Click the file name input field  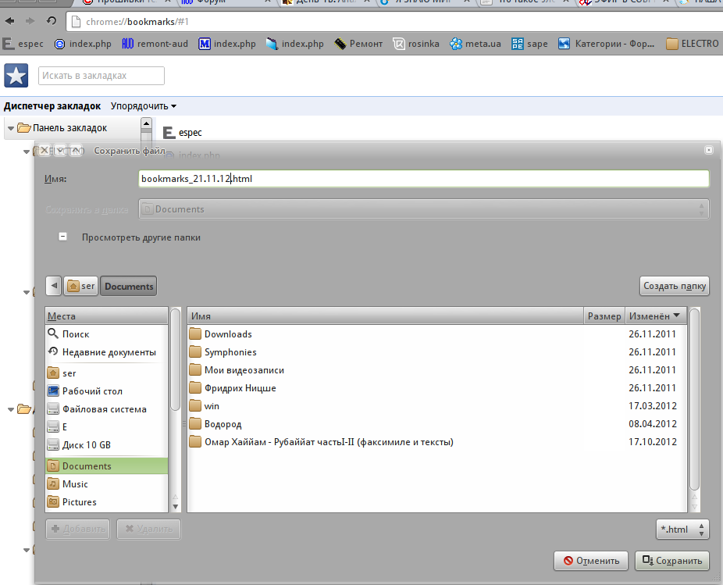point(422,179)
